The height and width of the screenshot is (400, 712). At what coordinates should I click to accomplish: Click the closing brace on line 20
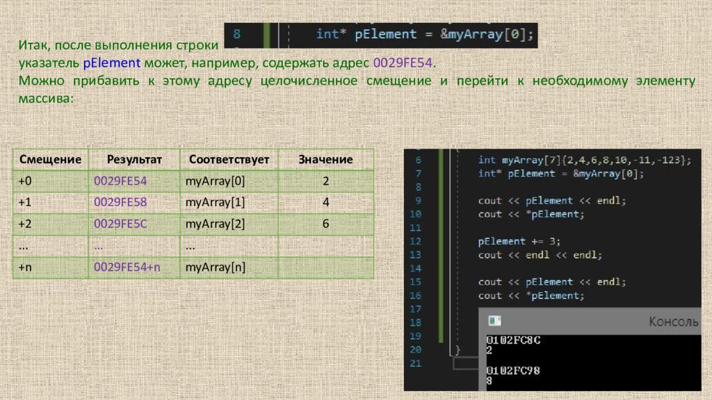456,349
